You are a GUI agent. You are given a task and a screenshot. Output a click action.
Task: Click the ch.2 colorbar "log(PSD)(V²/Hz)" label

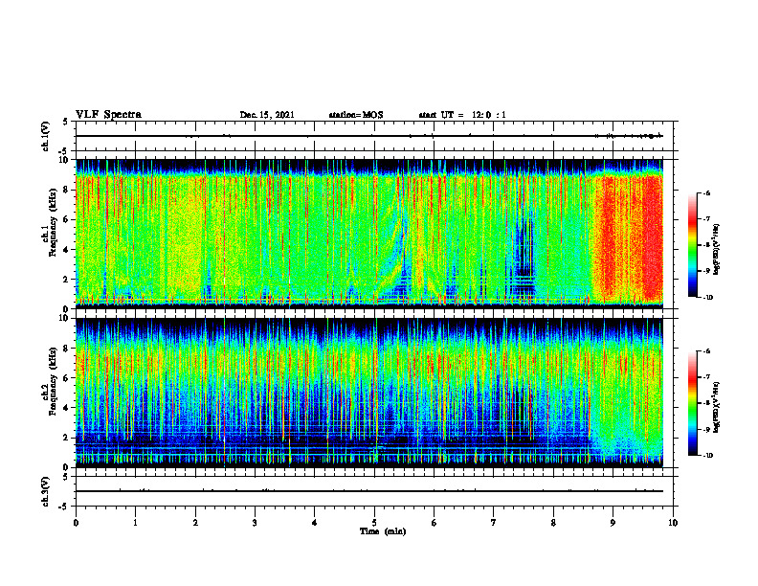717,407
